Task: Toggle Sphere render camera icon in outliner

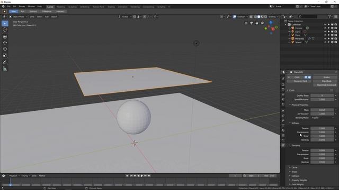Action: pos(336,42)
